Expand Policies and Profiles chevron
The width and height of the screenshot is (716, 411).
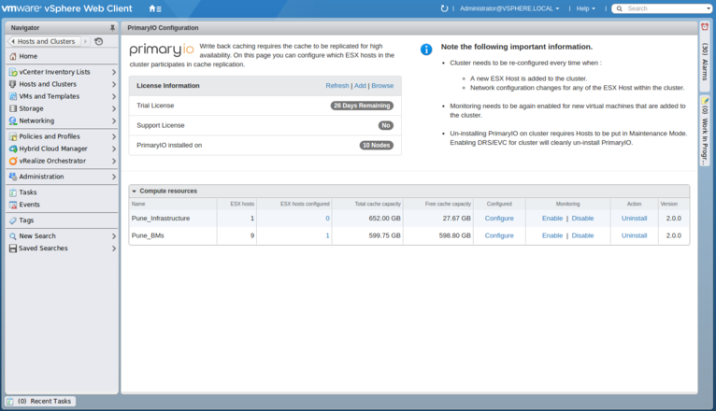(x=114, y=137)
